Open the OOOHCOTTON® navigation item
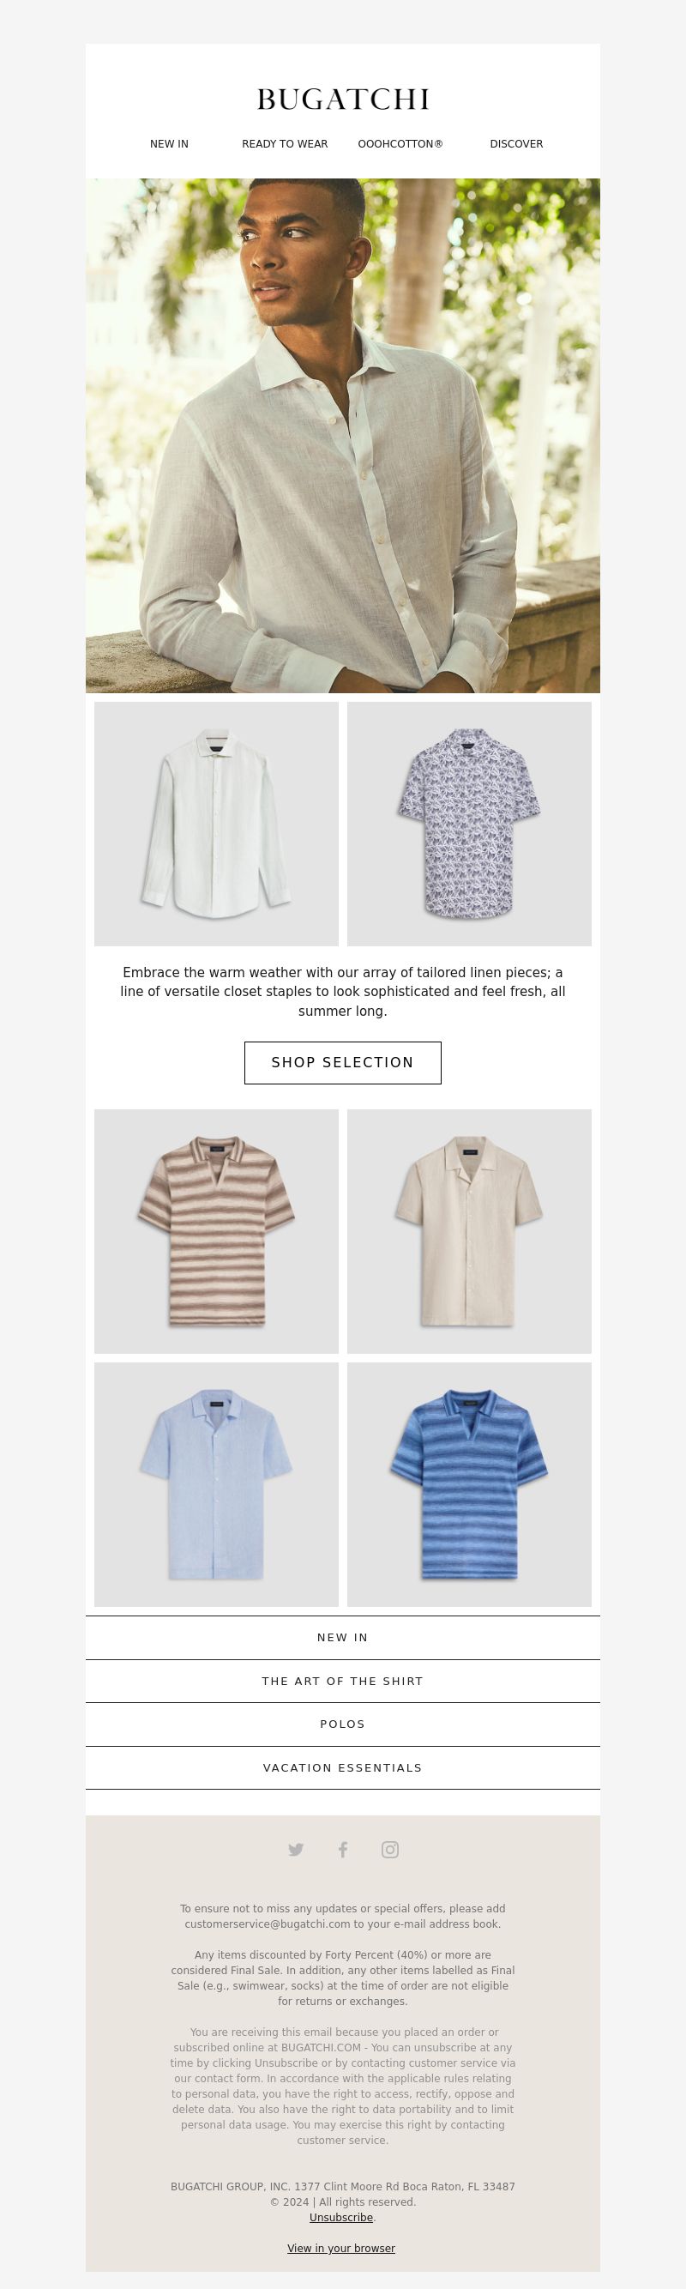686x2289 pixels. (400, 144)
